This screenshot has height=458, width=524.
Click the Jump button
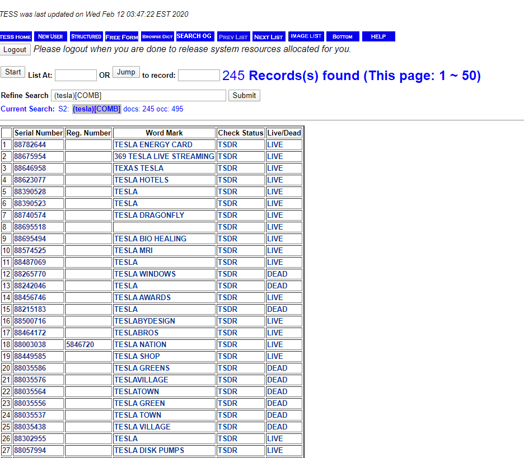coord(126,72)
